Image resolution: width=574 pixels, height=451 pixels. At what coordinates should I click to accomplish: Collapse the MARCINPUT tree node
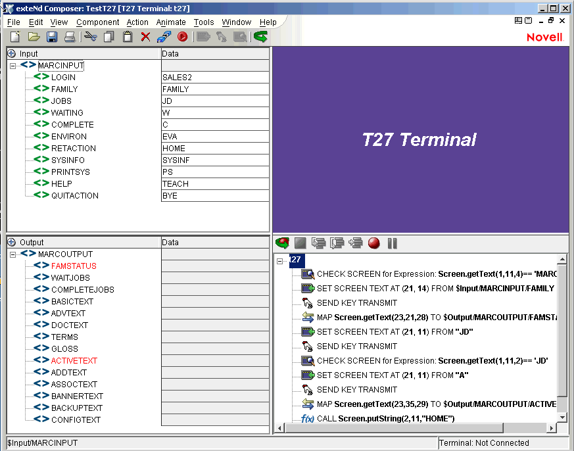[x=12, y=65]
